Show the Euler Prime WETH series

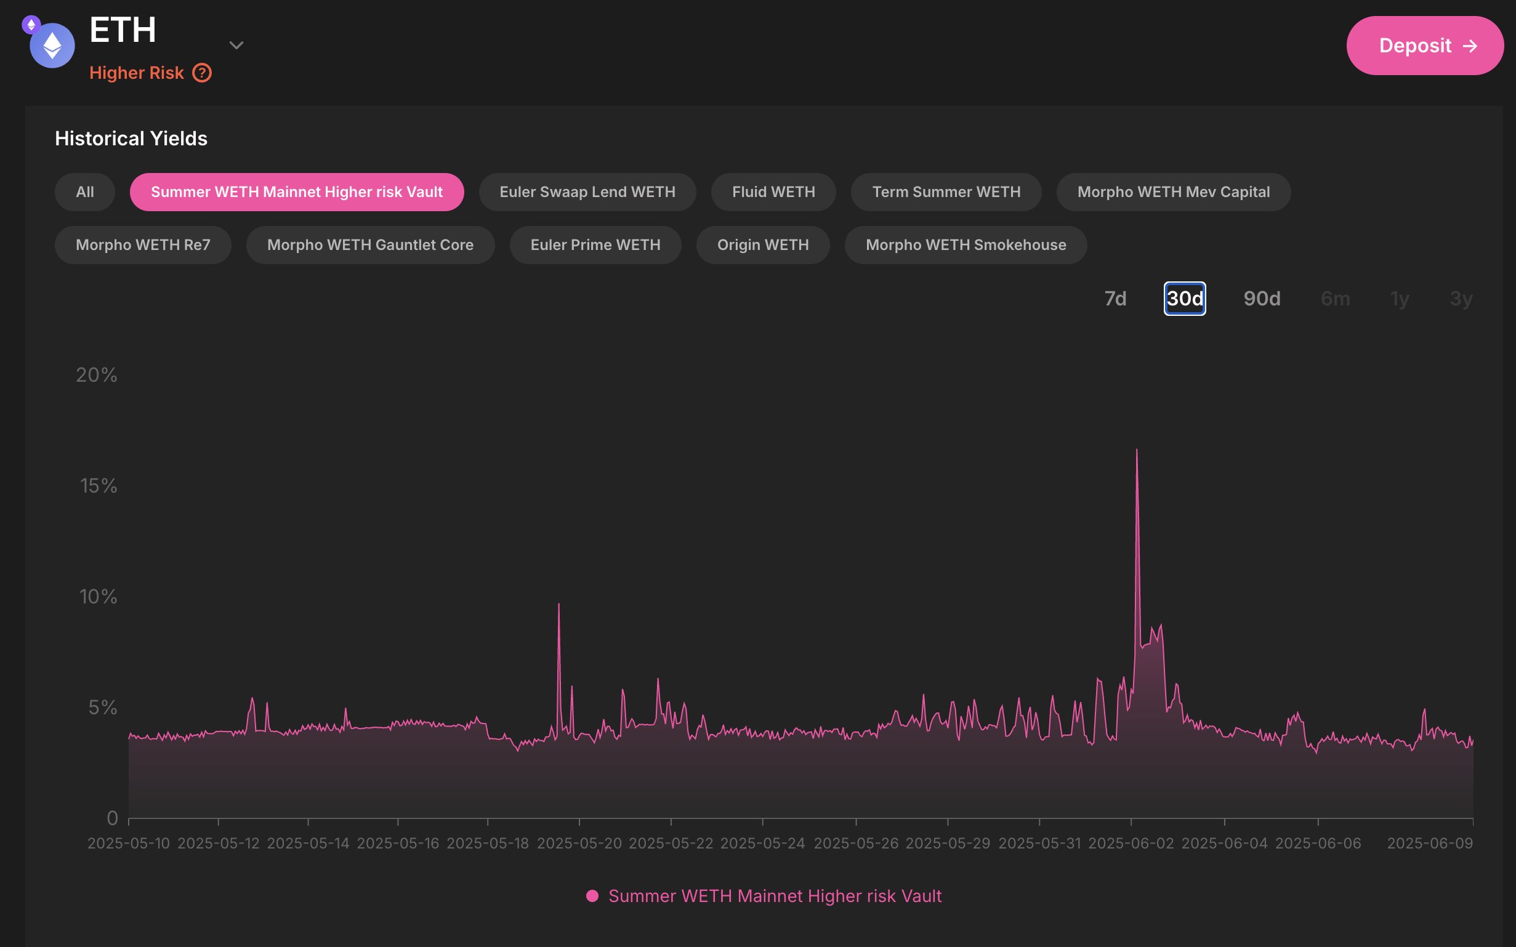click(595, 245)
